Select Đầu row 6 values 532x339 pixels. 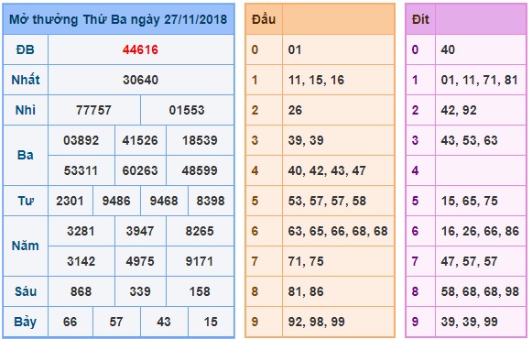click(x=338, y=231)
